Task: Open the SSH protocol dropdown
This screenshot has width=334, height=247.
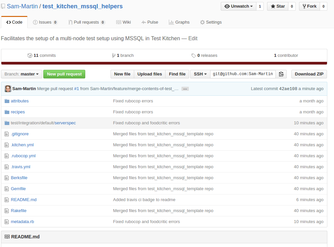Action: (200, 74)
